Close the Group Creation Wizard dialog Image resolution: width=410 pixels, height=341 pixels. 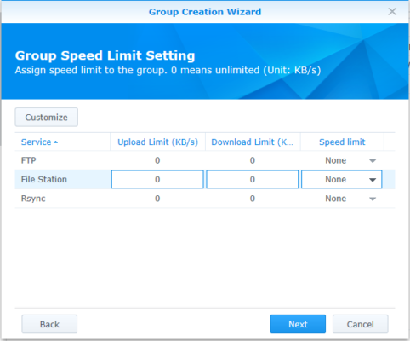(392, 12)
